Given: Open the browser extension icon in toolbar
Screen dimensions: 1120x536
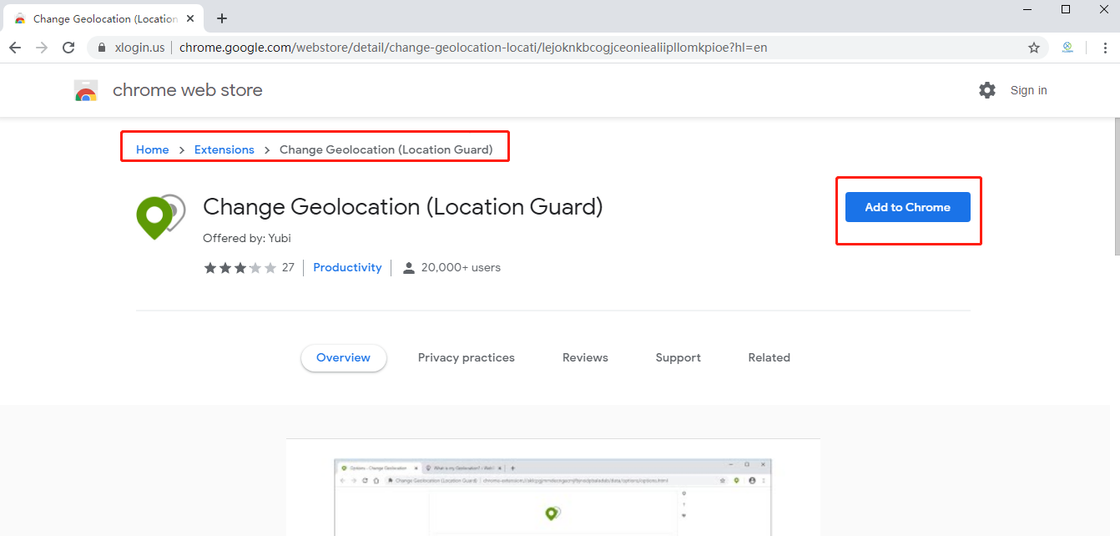Looking at the screenshot, I should (1067, 48).
